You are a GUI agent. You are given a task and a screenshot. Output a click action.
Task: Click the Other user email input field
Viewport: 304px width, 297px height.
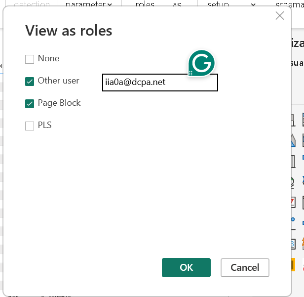click(x=159, y=83)
